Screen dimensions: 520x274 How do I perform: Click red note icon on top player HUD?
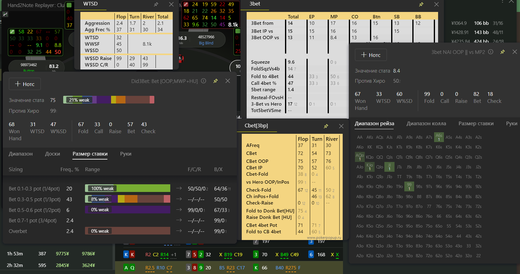click(186, 4)
